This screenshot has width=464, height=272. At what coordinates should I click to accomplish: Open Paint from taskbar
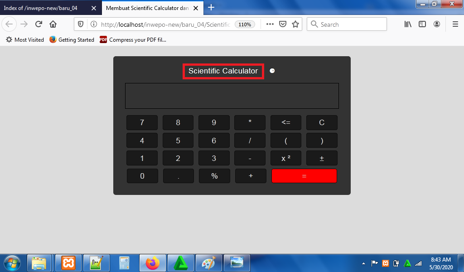208,263
